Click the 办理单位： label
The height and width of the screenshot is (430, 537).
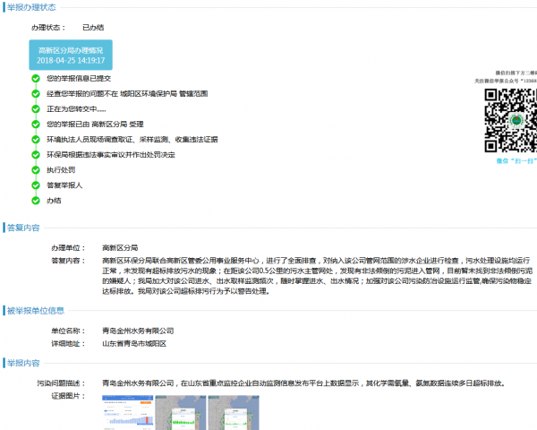pyautogui.click(x=68, y=248)
